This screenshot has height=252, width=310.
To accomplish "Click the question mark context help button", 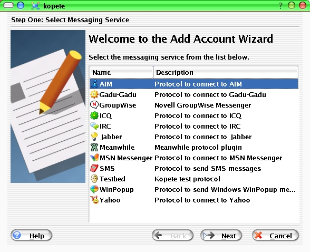I will coord(280,6).
